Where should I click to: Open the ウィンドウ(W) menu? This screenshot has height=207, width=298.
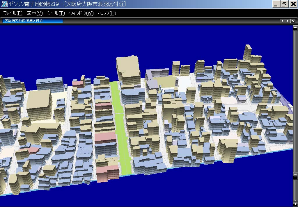click(81, 13)
